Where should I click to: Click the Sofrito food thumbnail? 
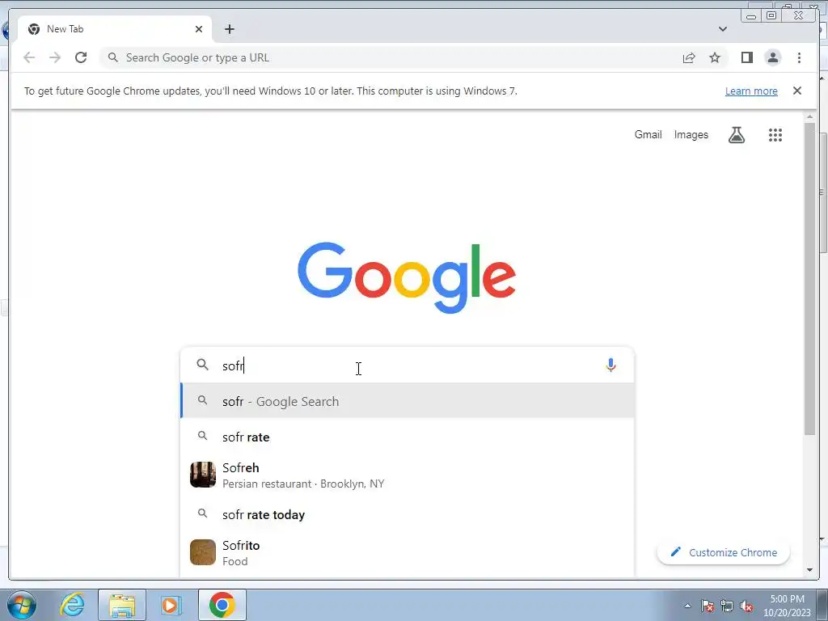[x=203, y=552]
